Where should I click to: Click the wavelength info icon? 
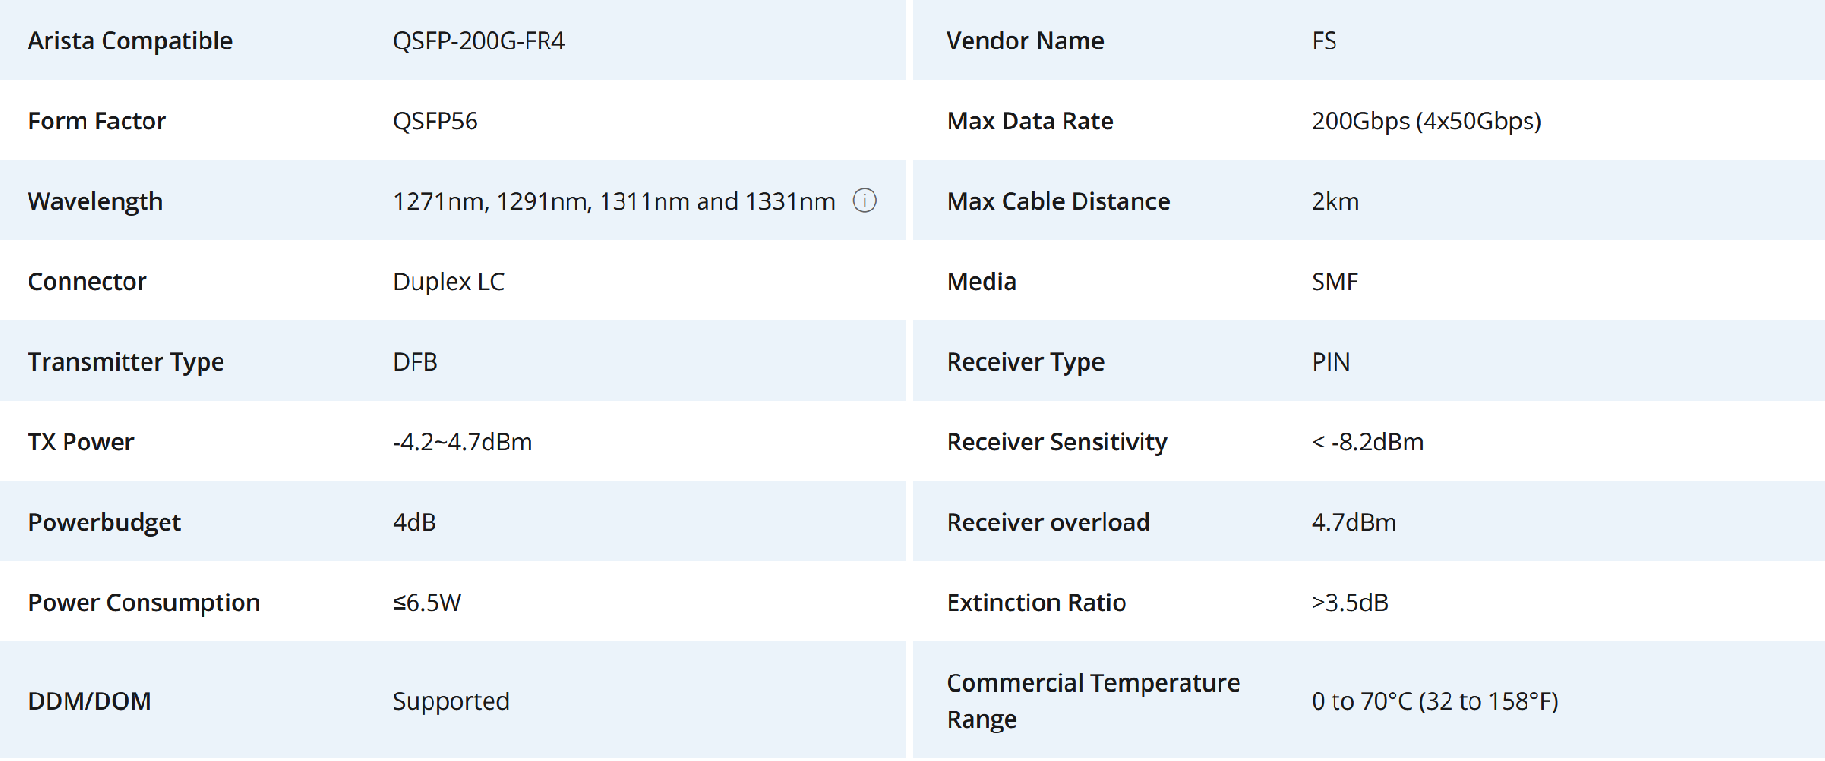[864, 200]
